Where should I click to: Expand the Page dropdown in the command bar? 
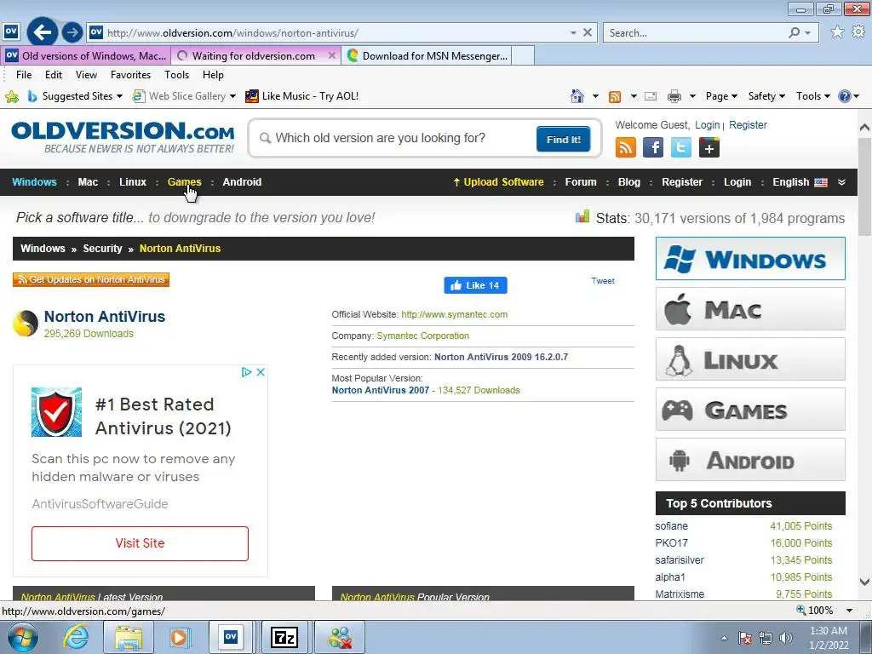pyautogui.click(x=721, y=96)
